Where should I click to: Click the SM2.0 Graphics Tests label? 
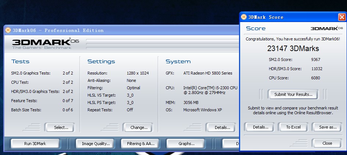pos(31,73)
